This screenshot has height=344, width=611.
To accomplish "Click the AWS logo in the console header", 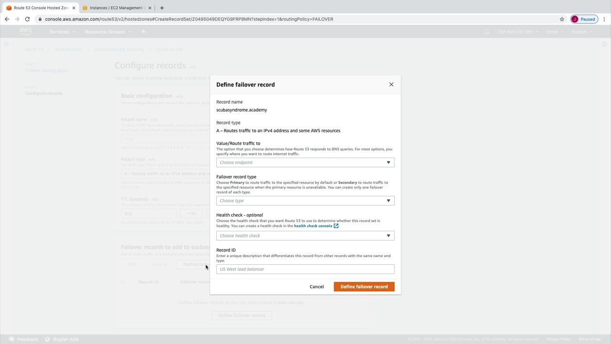I will pyautogui.click(x=25, y=31).
